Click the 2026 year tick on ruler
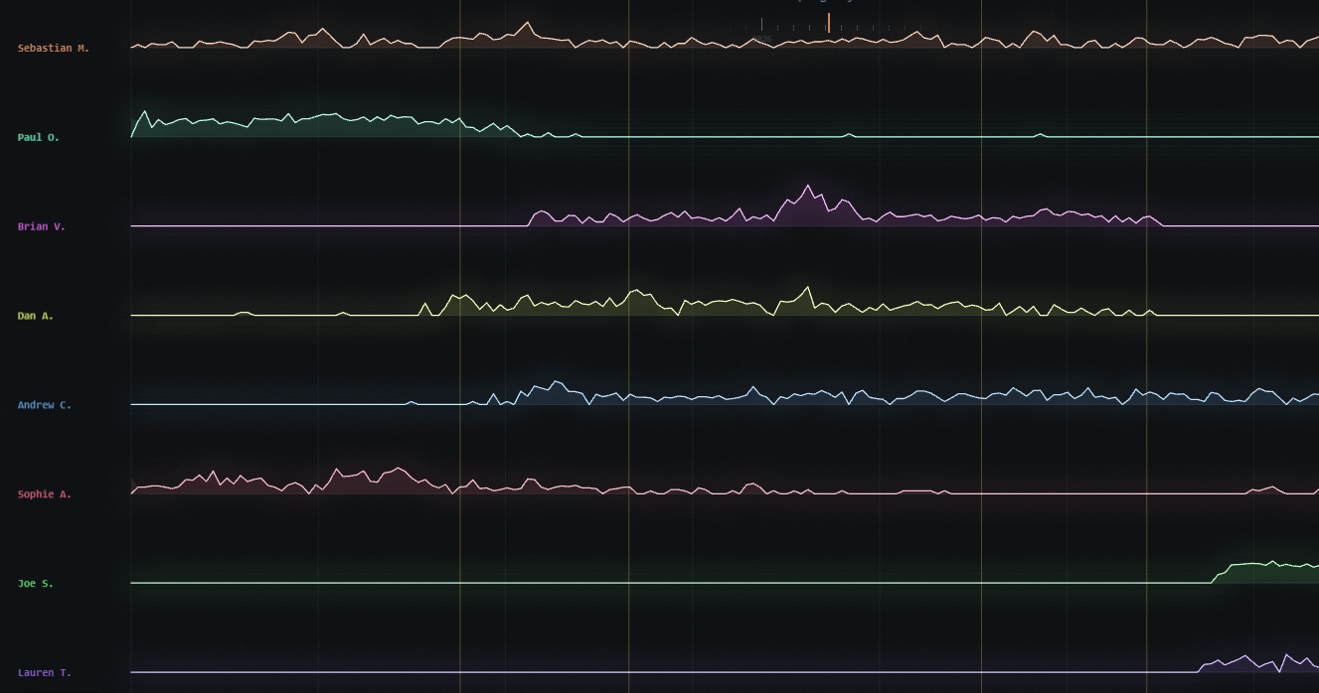The height and width of the screenshot is (693, 1319). pos(761,25)
